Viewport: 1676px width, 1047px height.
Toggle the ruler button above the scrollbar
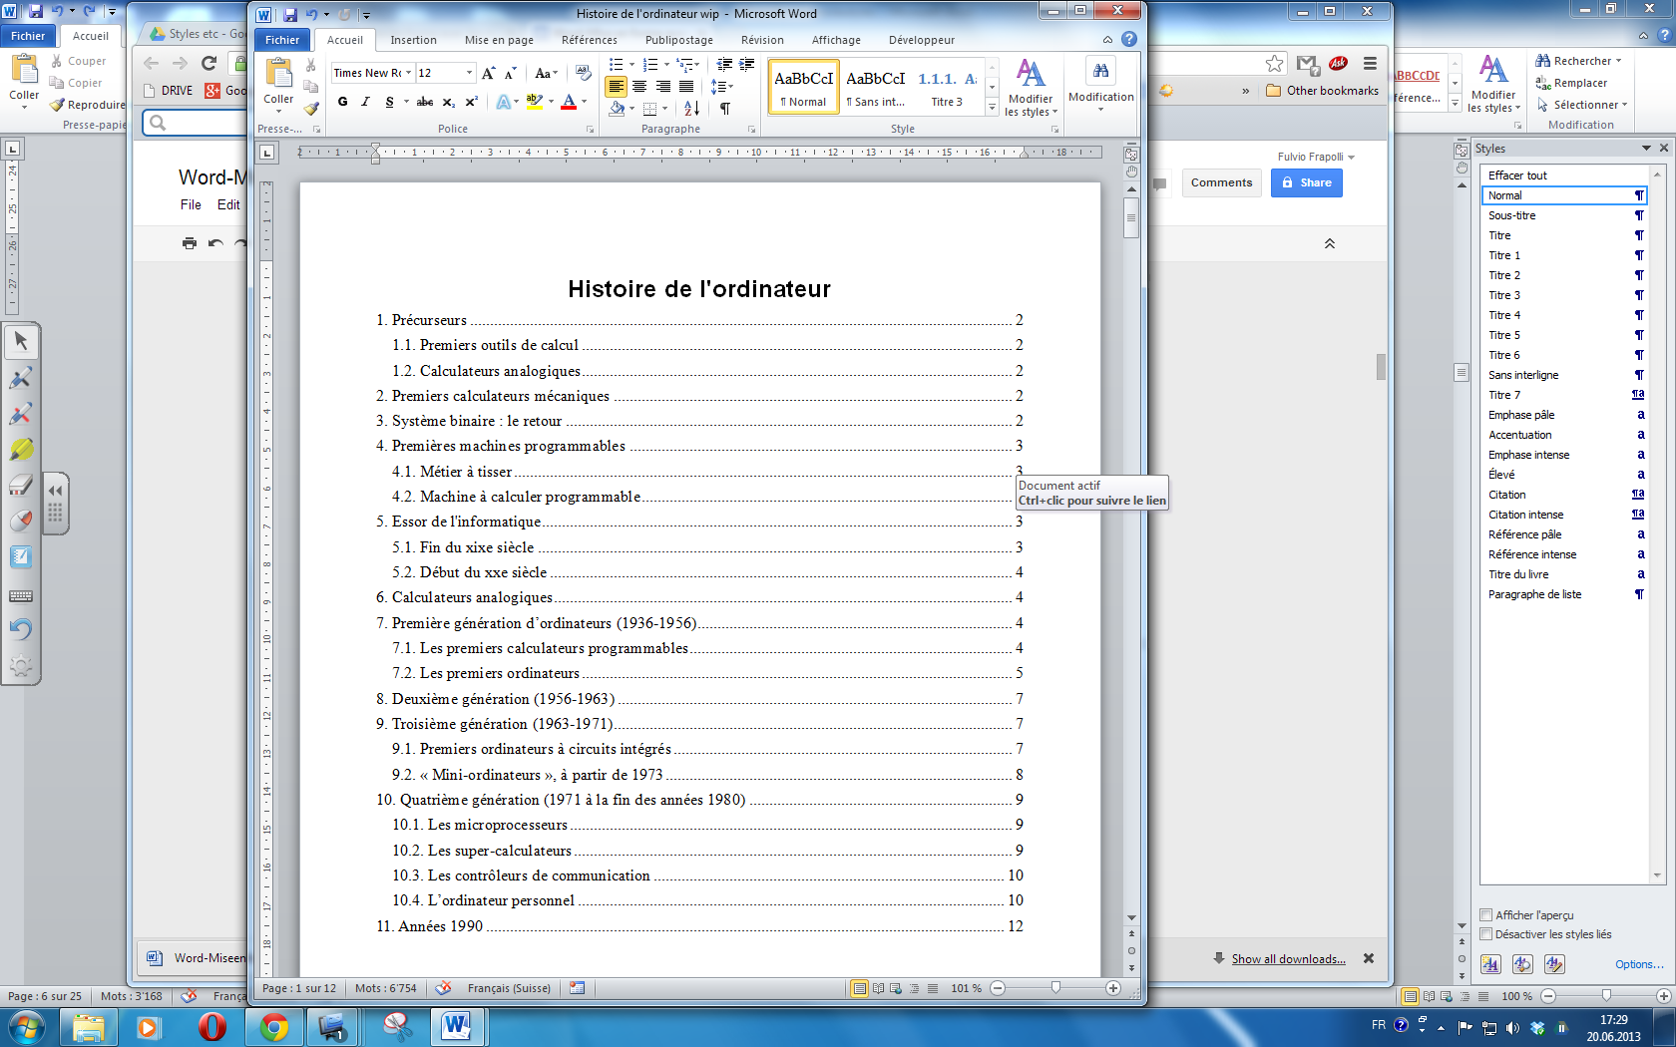[x=1131, y=155]
